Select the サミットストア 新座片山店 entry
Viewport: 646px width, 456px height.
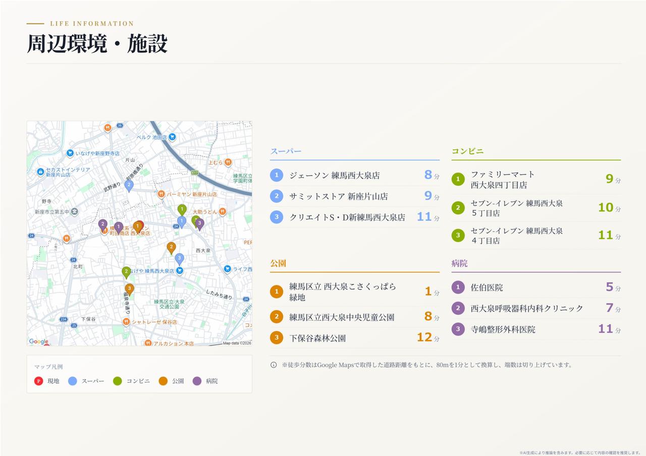pyautogui.click(x=354, y=196)
